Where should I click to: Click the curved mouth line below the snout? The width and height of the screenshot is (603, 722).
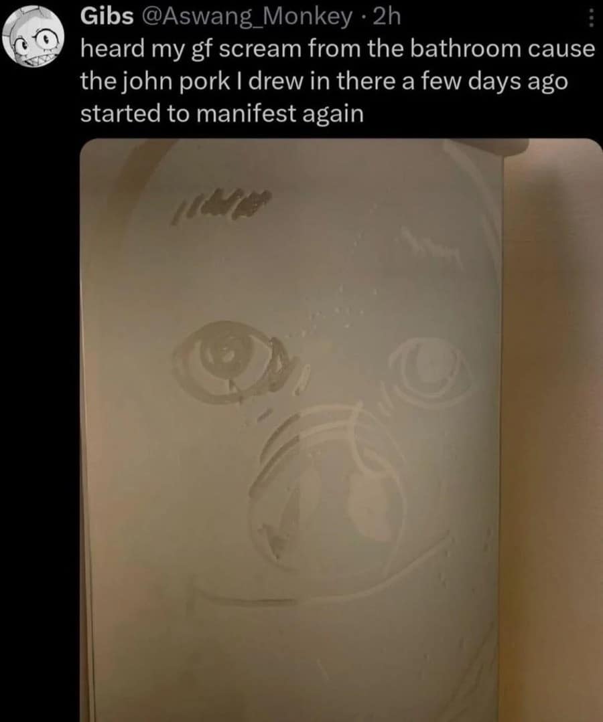click(x=323, y=575)
